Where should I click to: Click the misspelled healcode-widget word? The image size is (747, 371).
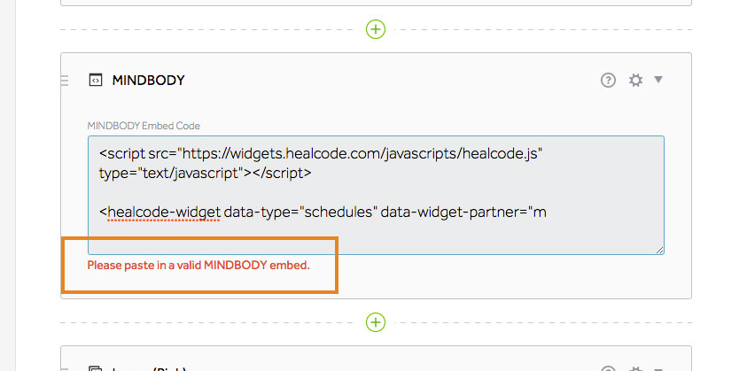click(x=164, y=212)
